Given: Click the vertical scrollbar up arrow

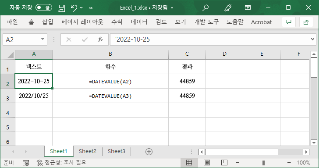Looking at the screenshot, I should [314, 54].
